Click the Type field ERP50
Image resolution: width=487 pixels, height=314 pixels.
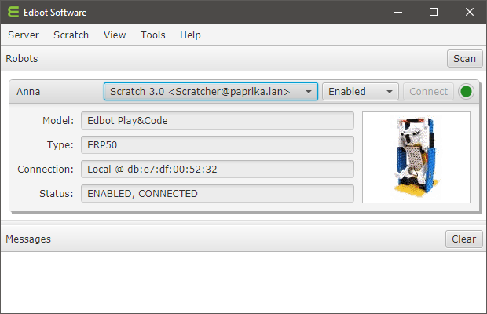[218, 145]
